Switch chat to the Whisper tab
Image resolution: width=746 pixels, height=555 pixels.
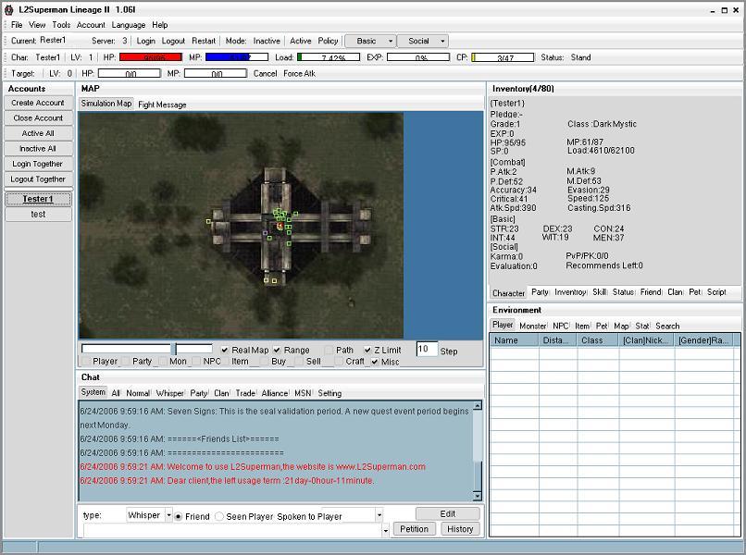(170, 393)
